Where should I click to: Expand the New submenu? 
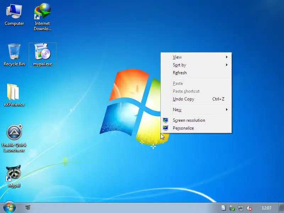(x=196, y=110)
